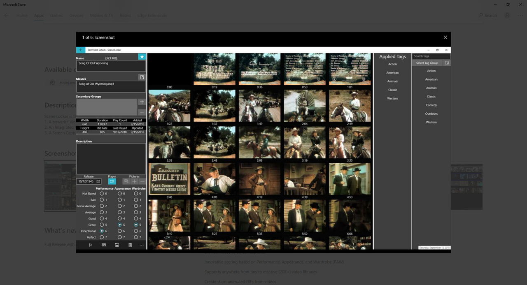
Task: Open Home tab in Microsoft Store
Action: pyautogui.click(x=22, y=16)
